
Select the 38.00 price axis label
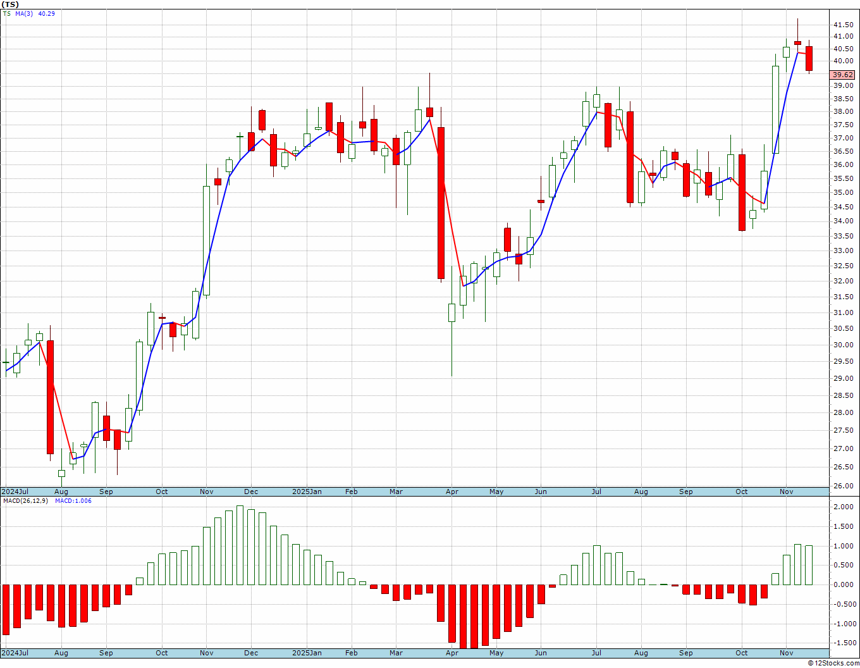tap(844, 112)
